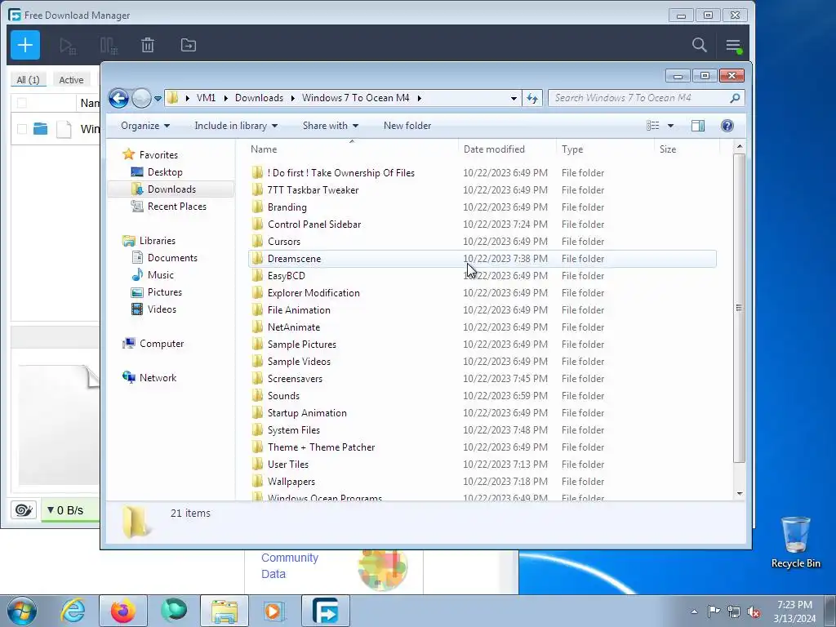This screenshot has height=627, width=836.
Task: Select Computer in navigation pane
Action: [162, 344]
